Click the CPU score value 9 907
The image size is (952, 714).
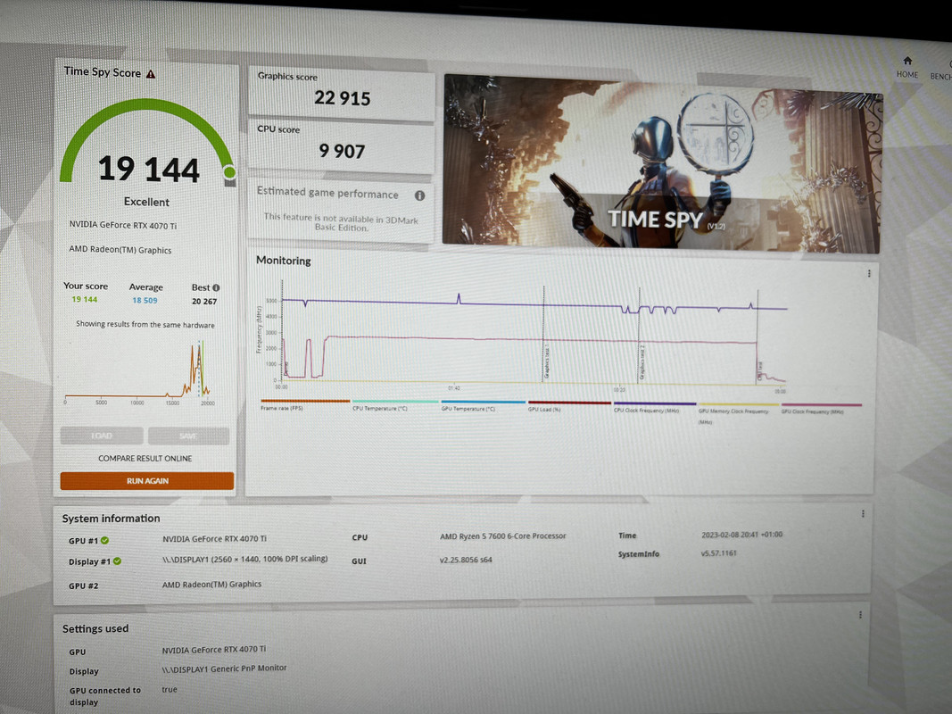click(342, 151)
